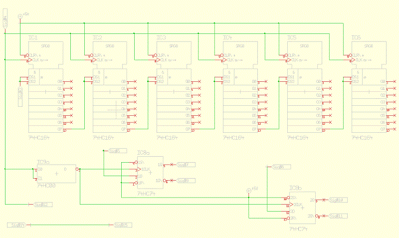Click IC3 CLK clock input arrow

[x=158, y=60]
